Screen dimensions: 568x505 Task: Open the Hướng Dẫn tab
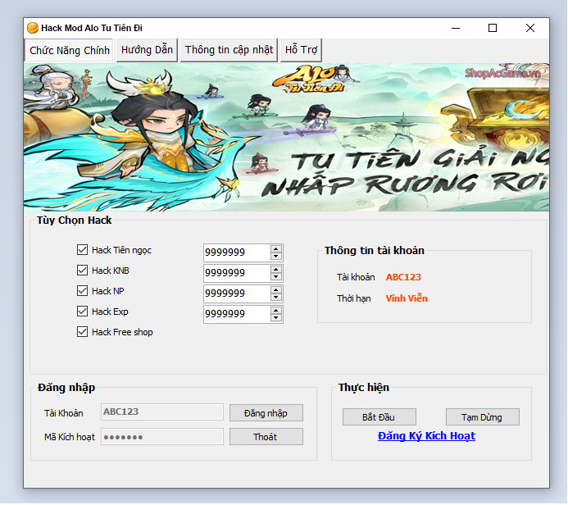(x=147, y=50)
